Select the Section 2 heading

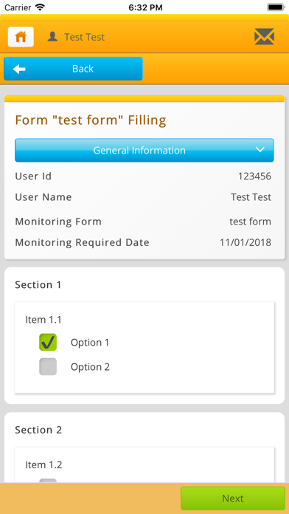[38, 430]
